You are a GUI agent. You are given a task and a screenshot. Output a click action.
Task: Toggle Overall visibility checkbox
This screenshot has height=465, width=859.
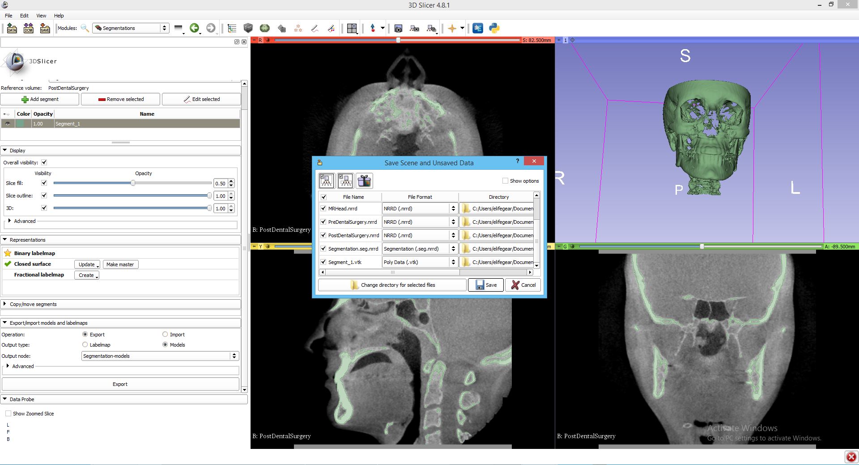click(44, 163)
